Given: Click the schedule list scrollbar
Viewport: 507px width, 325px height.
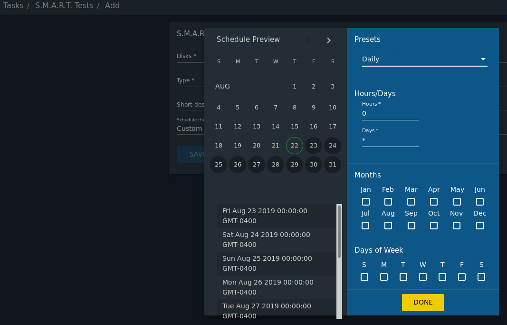Looking at the screenshot, I should (x=339, y=231).
